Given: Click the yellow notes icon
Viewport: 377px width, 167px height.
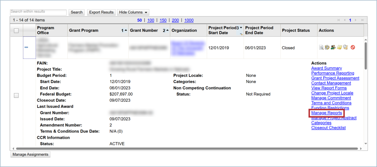Looking at the screenshot, I should [x=339, y=47].
